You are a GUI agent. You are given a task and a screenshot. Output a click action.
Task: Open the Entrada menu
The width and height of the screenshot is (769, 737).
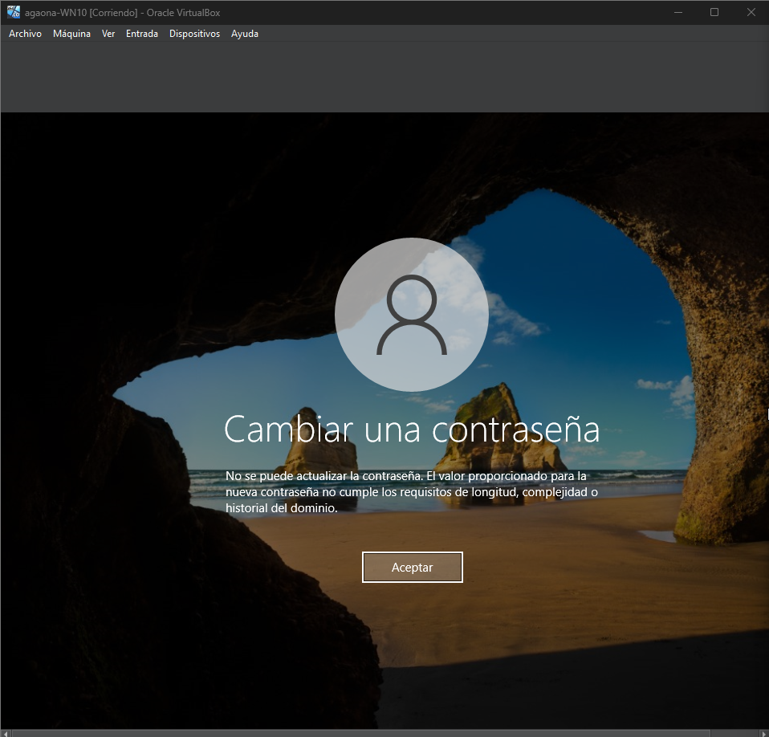point(142,34)
